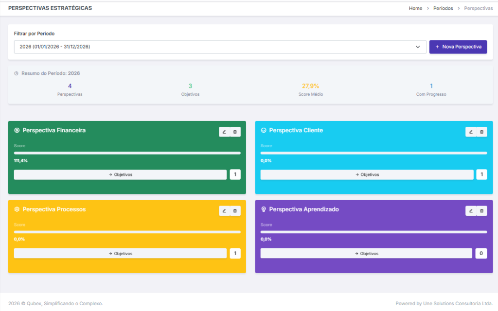Image resolution: width=498 pixels, height=311 pixels.
Task: Click edit pencil on Perspectiva Cliente
Action: tap(471, 132)
